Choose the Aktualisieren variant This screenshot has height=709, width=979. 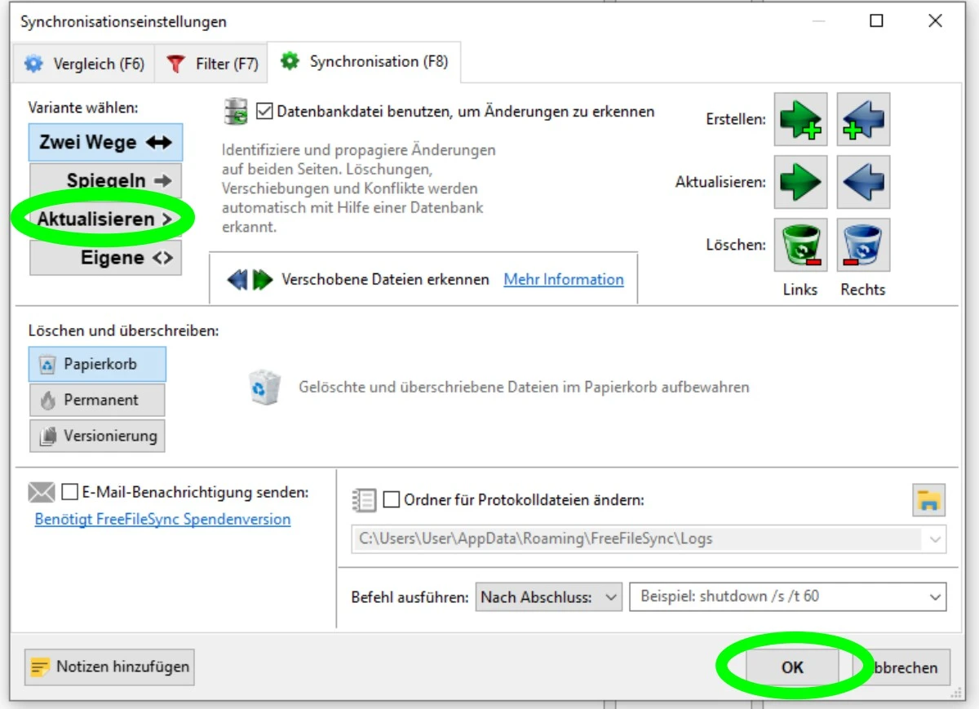point(106,219)
